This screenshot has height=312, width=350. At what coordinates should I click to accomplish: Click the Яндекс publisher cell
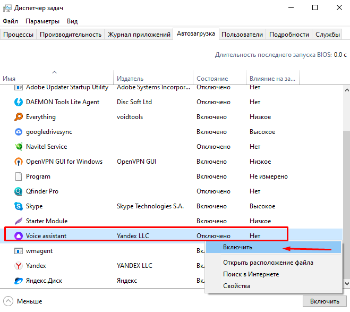point(127,281)
